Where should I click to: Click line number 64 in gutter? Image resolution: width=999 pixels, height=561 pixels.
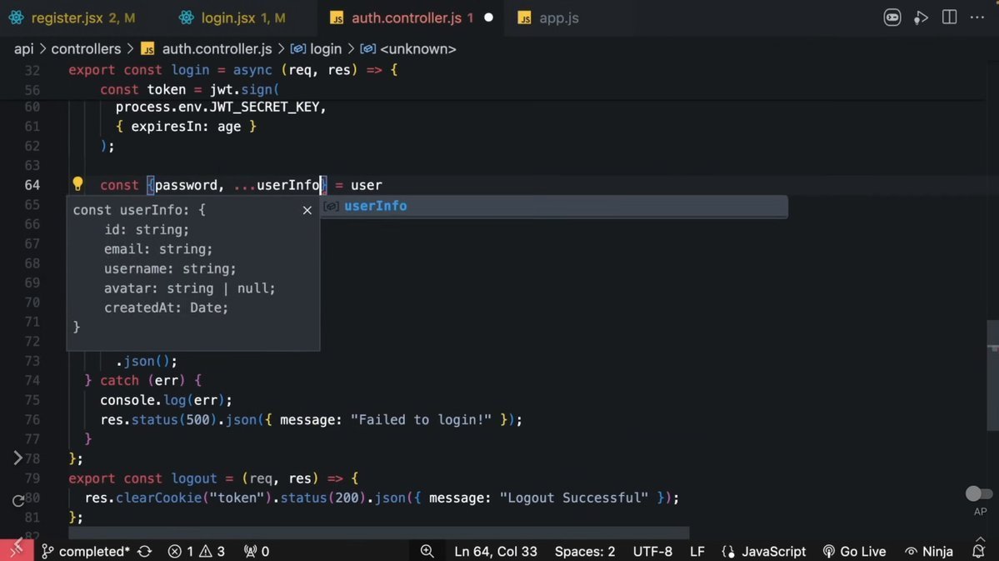(x=32, y=185)
